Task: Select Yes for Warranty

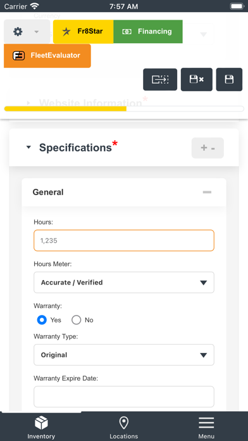Action: click(x=42, y=320)
